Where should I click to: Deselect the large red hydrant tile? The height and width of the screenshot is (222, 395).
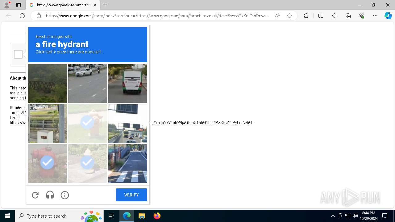pos(48,164)
